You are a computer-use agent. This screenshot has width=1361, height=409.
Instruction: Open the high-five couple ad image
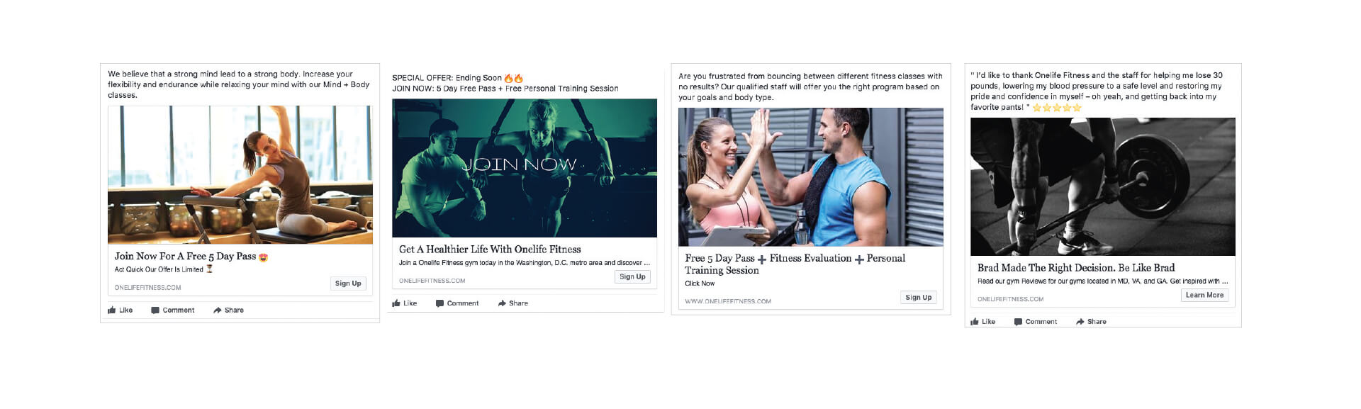tap(811, 177)
